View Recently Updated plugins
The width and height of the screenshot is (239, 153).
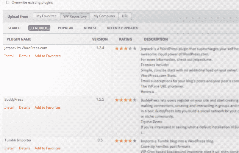click(123, 28)
